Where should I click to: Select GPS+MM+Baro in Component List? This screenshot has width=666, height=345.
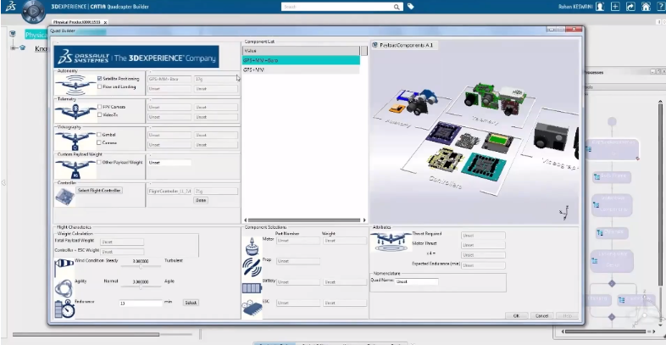click(x=301, y=60)
